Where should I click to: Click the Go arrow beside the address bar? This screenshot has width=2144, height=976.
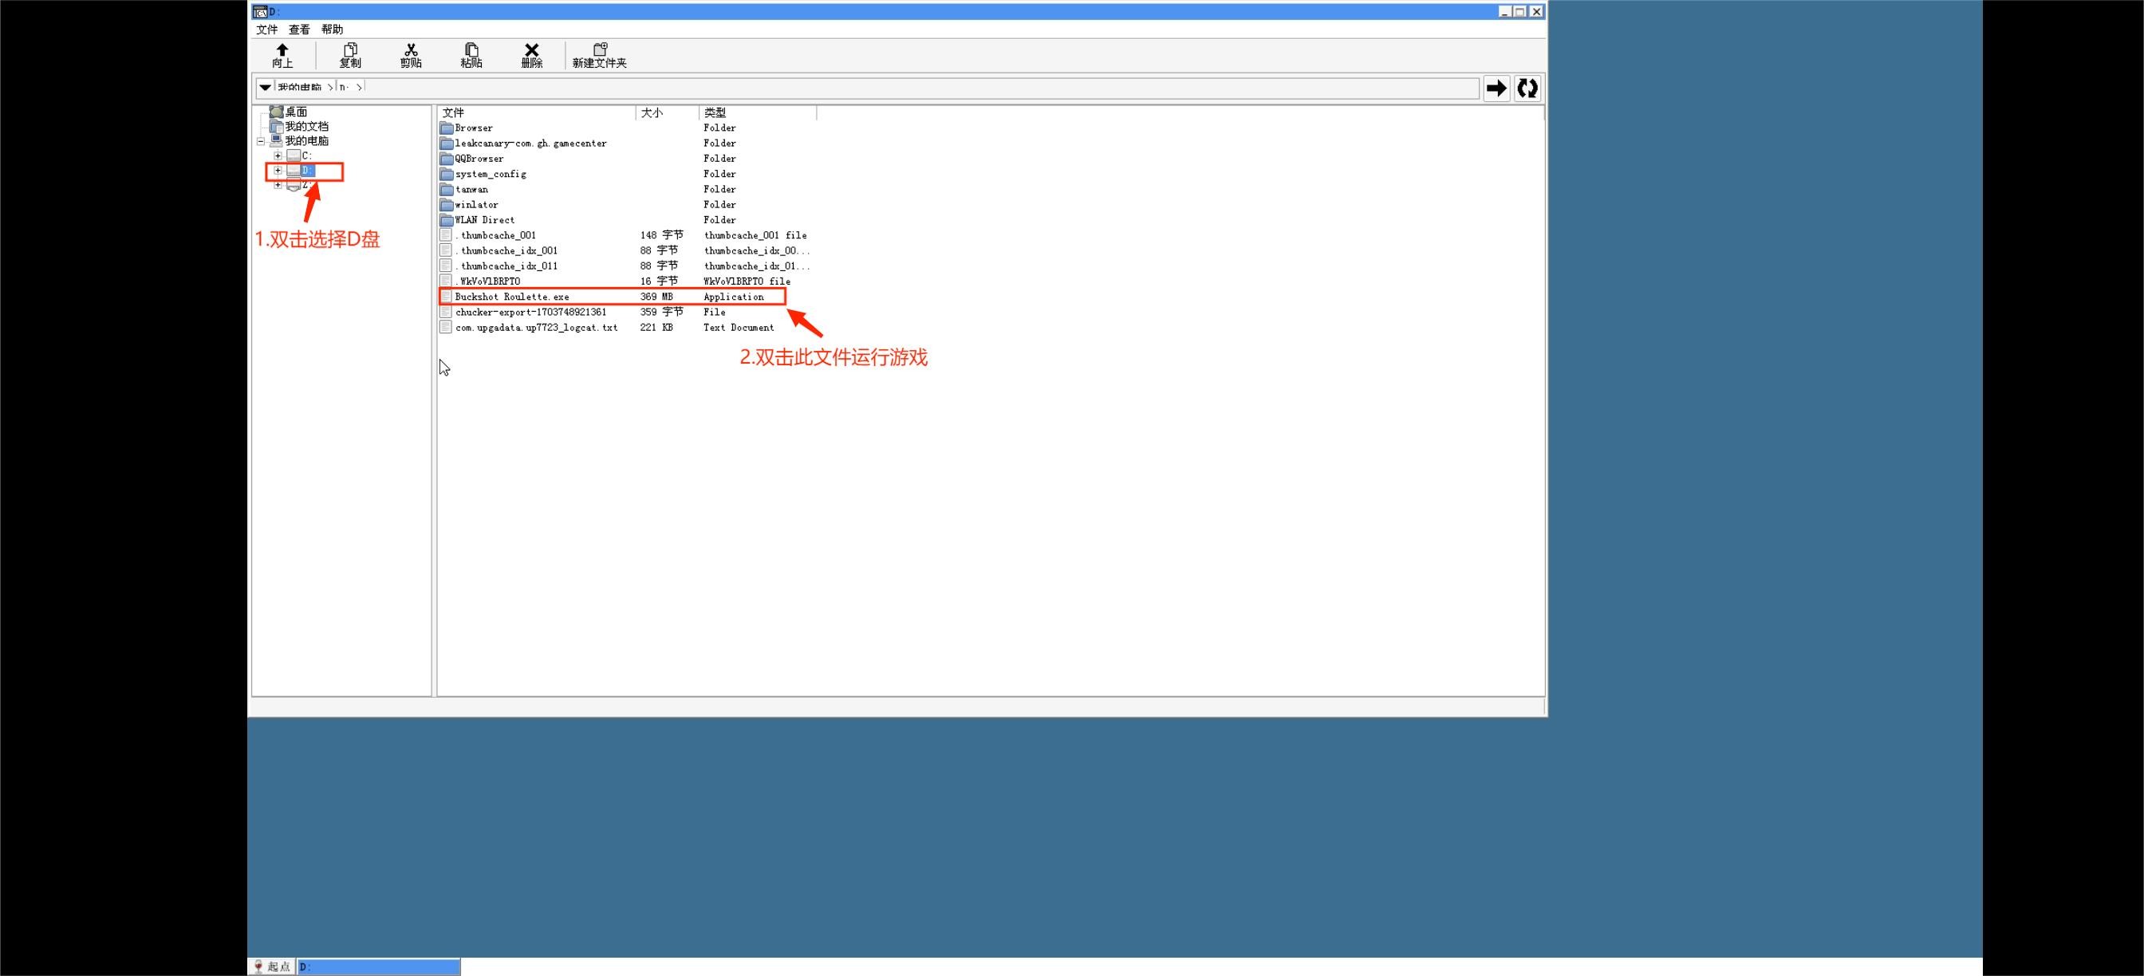1496,89
